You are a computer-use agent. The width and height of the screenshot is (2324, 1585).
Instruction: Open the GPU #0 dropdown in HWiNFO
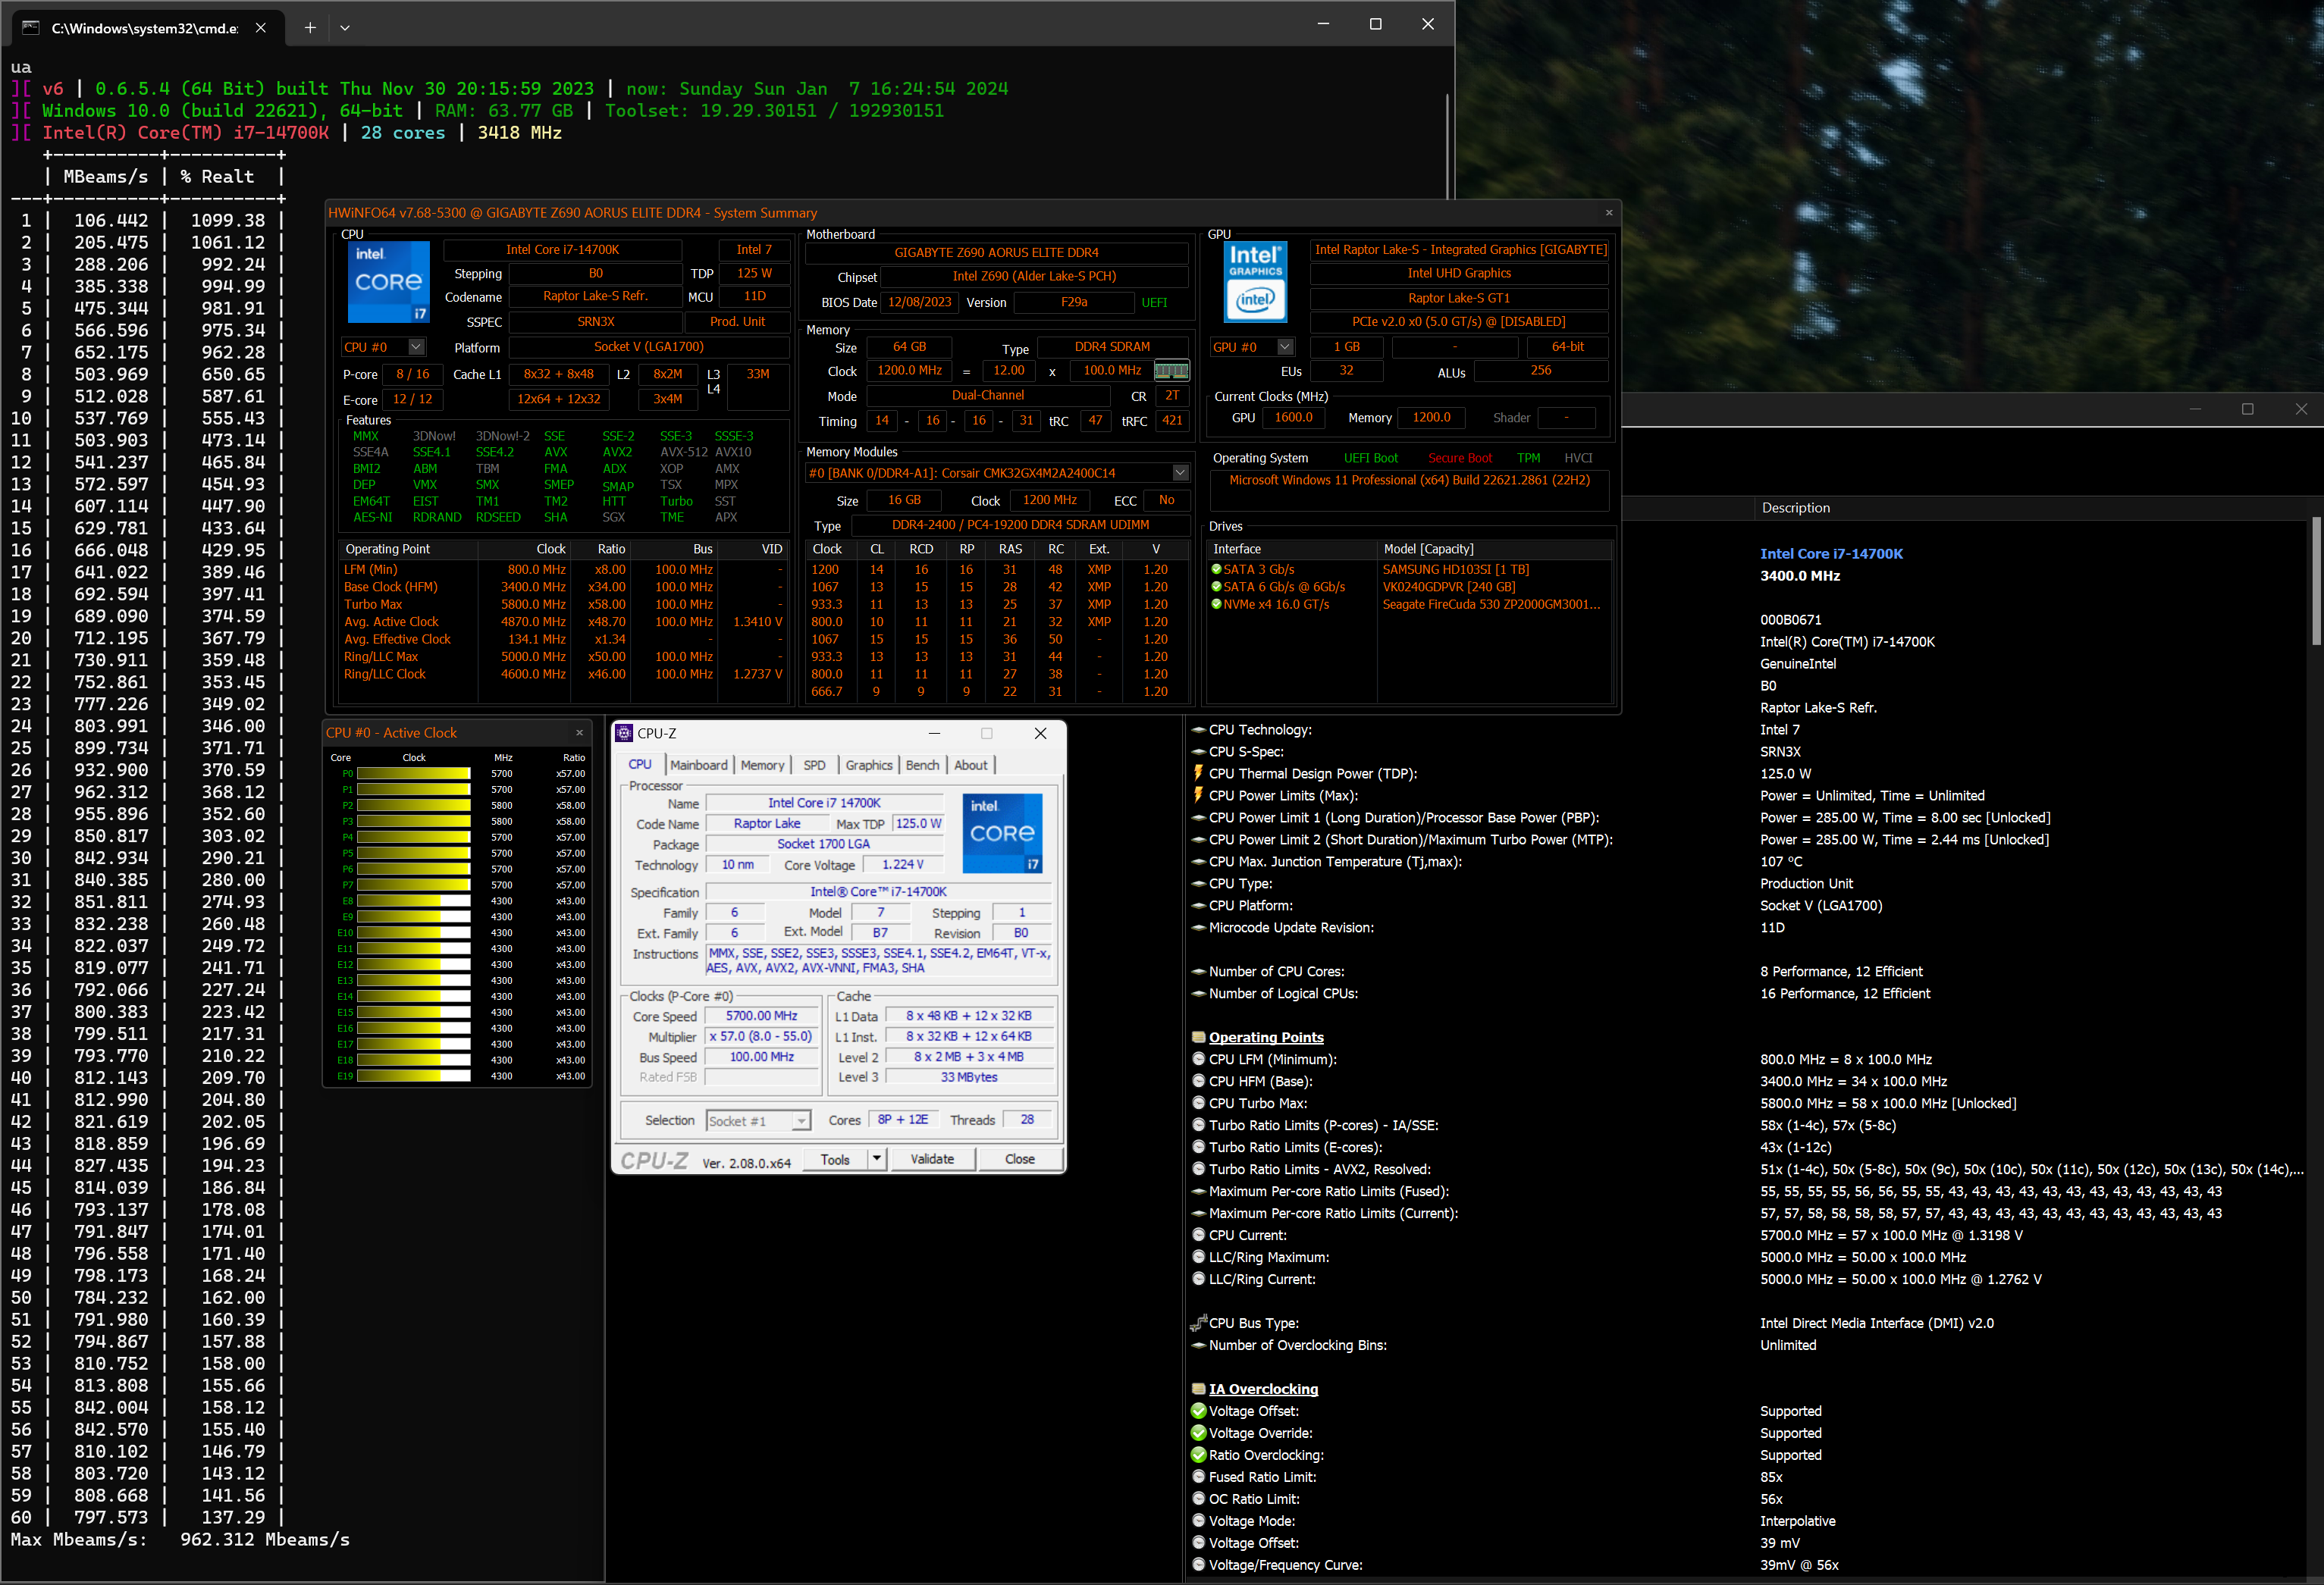pyautogui.click(x=1285, y=347)
